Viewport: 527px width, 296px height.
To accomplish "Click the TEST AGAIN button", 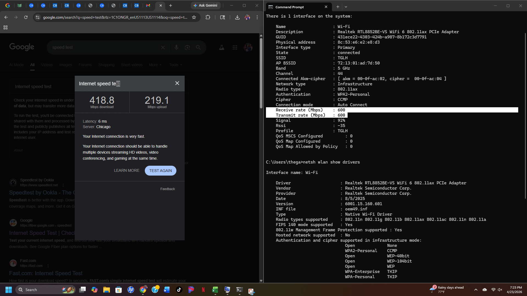I will [x=160, y=170].
